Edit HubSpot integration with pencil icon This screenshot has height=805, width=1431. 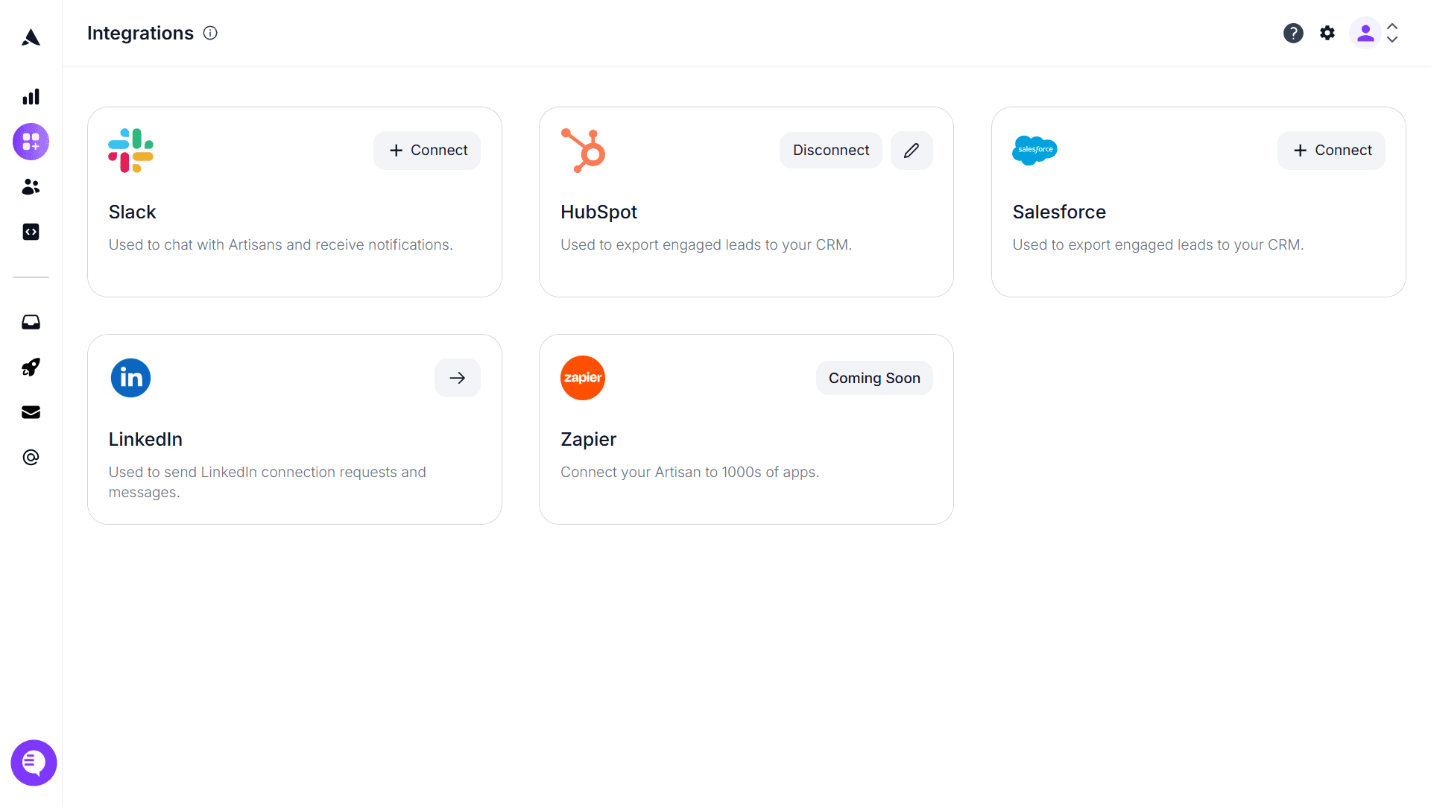(912, 151)
